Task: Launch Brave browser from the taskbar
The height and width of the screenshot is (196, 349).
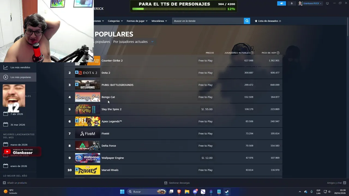Action: coord(179,192)
